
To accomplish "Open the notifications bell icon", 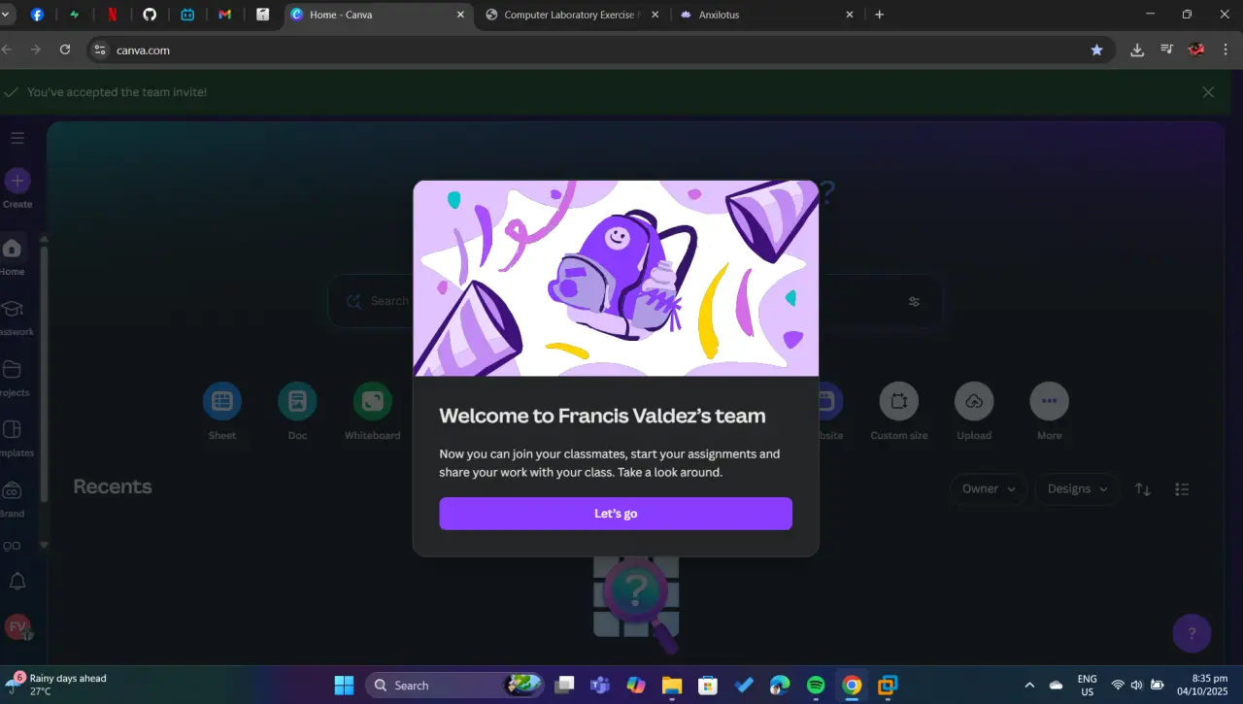I will point(17,581).
